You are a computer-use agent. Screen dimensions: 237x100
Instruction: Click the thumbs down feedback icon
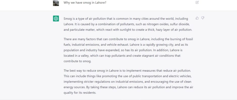point(203,18)
